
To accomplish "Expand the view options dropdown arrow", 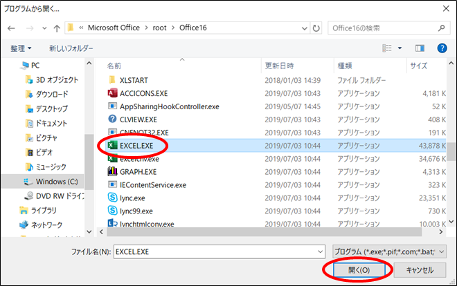I will tap(400, 48).
